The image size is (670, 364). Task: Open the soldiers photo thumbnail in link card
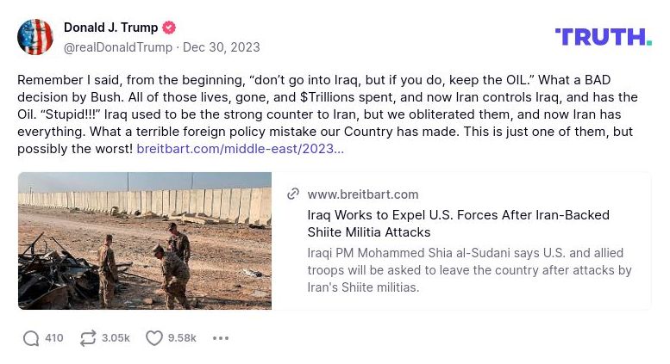pos(145,241)
